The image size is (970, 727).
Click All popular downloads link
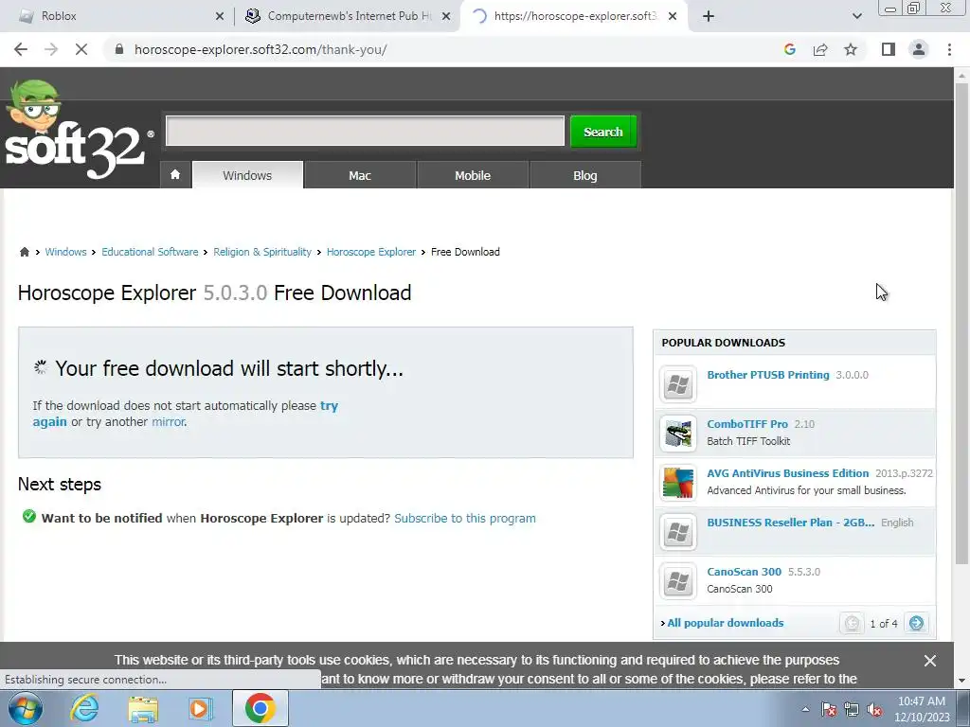point(725,623)
